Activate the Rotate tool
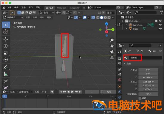 click(x=6, y=46)
